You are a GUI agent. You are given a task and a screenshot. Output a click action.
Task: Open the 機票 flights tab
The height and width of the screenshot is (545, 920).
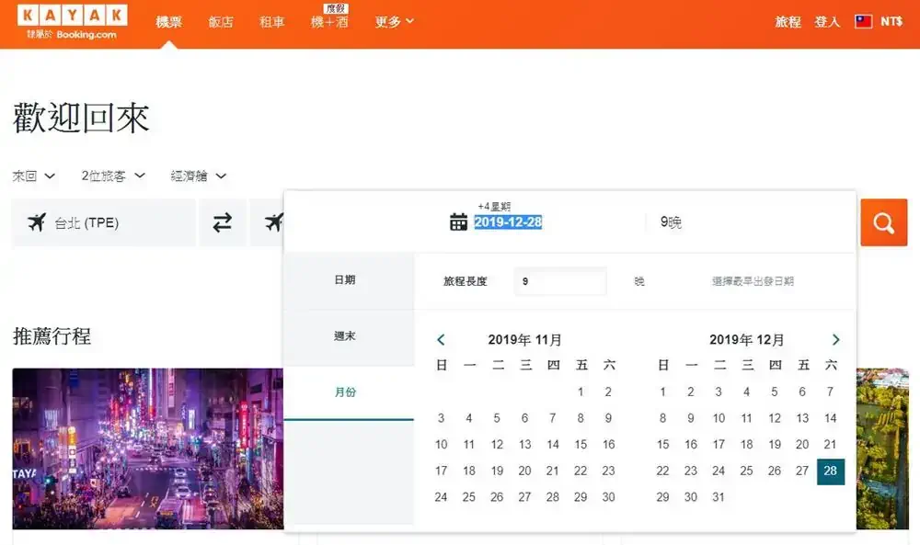tap(169, 22)
